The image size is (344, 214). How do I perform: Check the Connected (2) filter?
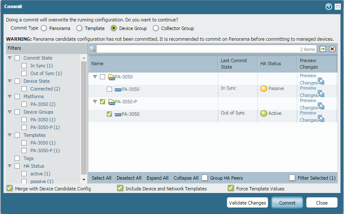click(24, 89)
